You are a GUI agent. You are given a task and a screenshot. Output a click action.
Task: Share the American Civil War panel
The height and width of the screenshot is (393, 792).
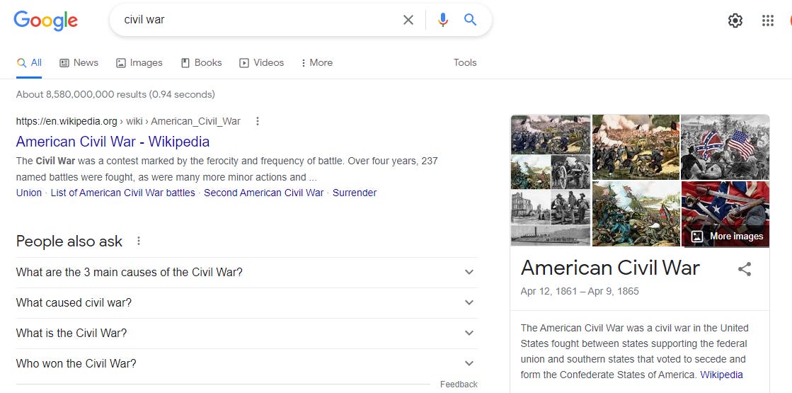(745, 269)
